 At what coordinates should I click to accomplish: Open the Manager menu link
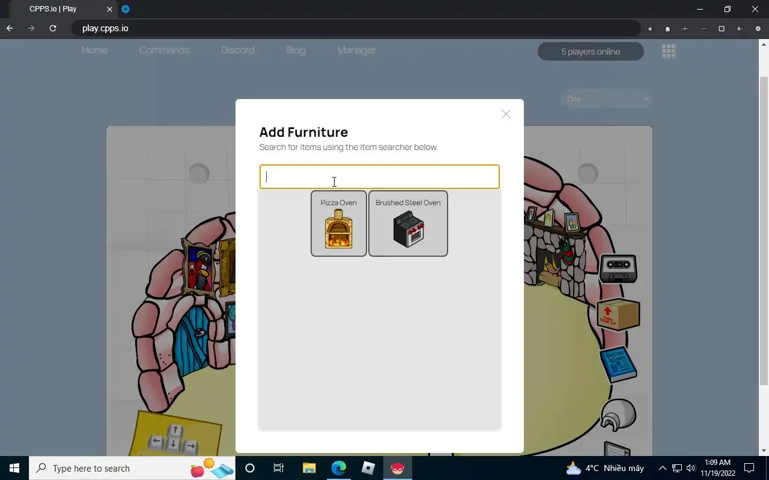[356, 50]
